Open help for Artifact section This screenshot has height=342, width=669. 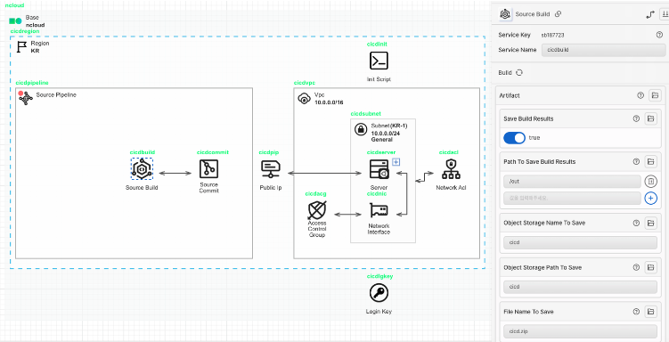640,95
